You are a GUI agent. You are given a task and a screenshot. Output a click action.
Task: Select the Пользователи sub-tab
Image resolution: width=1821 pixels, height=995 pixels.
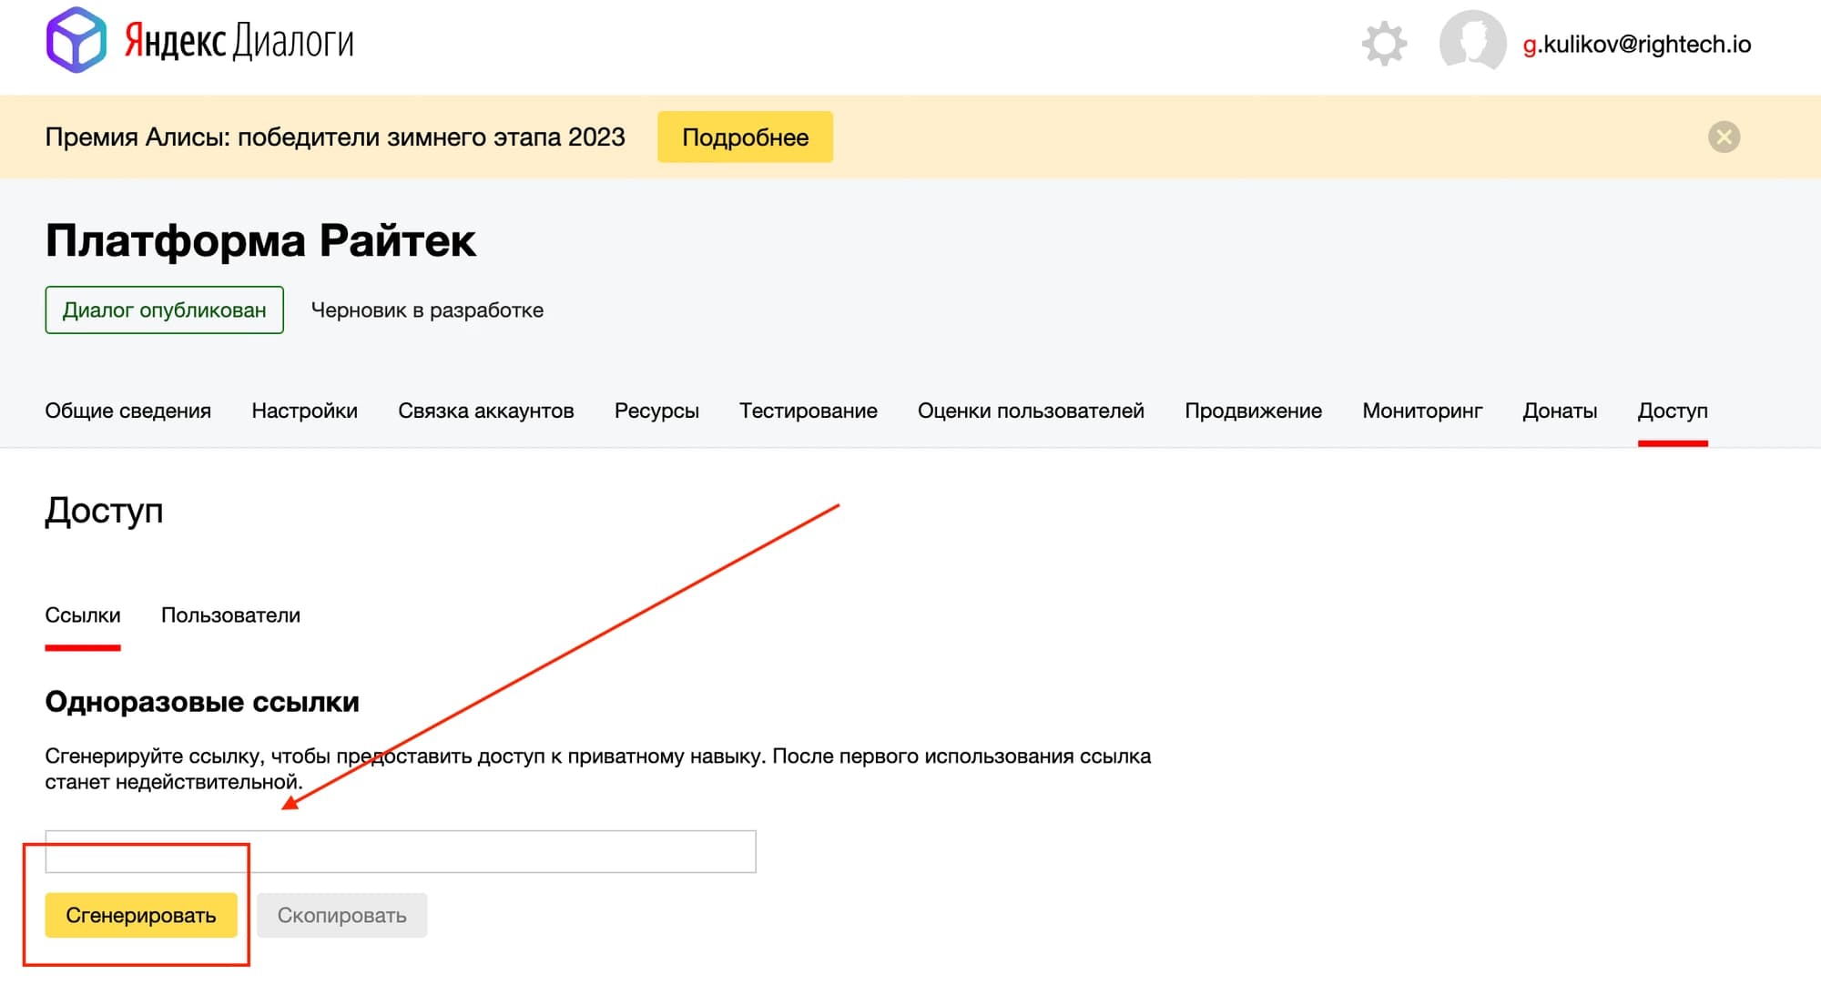coord(230,616)
